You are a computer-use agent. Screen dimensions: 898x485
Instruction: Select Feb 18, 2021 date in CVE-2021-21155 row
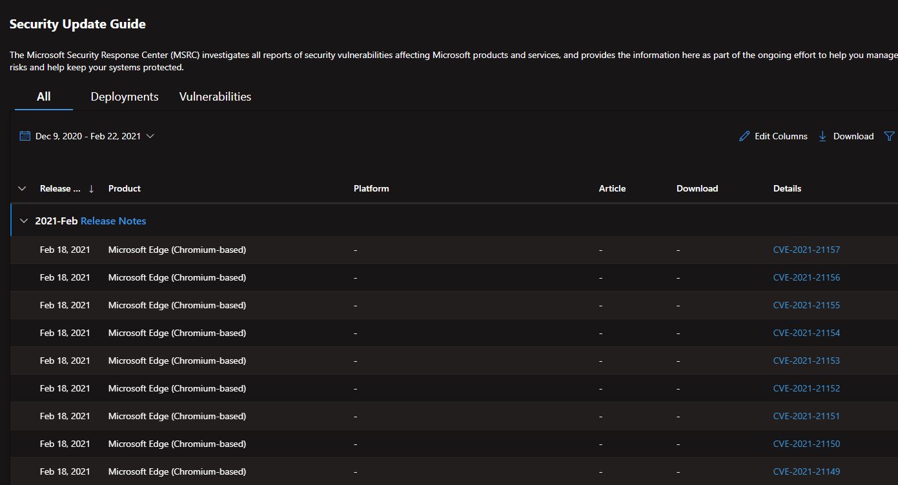click(x=65, y=305)
